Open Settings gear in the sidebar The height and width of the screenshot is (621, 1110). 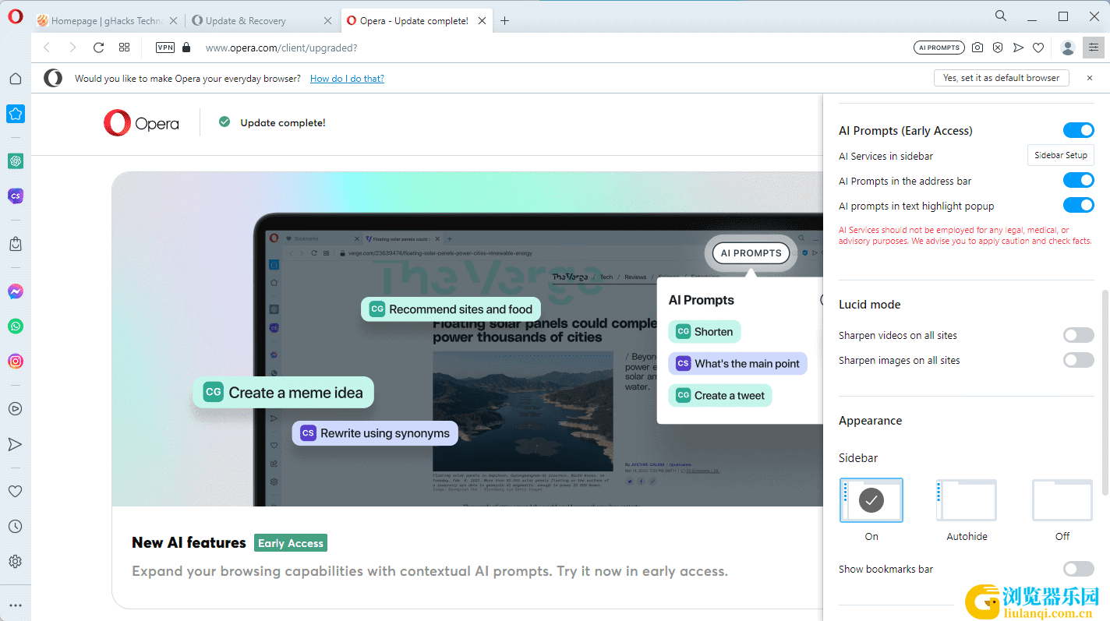point(16,562)
